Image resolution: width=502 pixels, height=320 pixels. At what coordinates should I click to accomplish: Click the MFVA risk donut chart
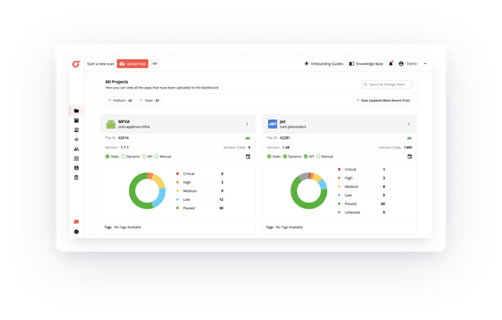(x=148, y=191)
